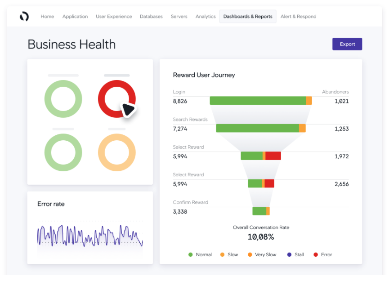Click the Error legend label
This screenshot has width=389, height=281.
(326, 254)
